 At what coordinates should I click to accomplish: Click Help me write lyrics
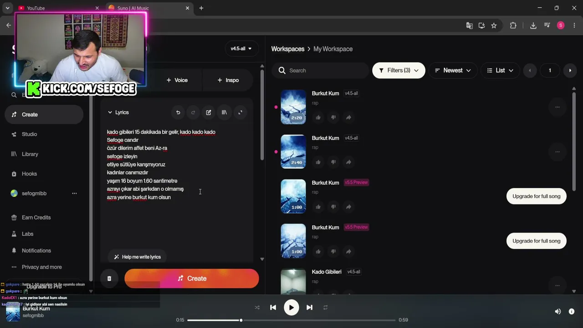tap(137, 257)
